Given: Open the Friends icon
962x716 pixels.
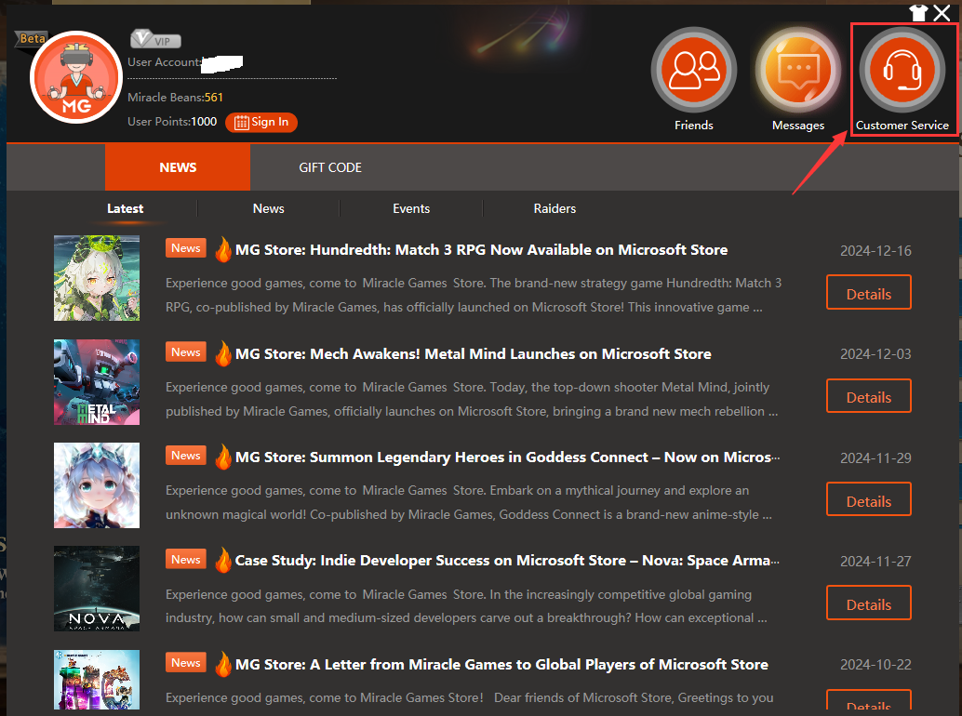Looking at the screenshot, I should [x=693, y=71].
